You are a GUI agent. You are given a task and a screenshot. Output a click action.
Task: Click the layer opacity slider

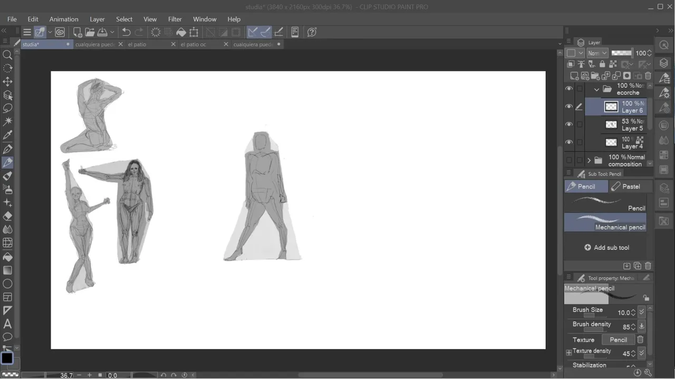pos(622,53)
